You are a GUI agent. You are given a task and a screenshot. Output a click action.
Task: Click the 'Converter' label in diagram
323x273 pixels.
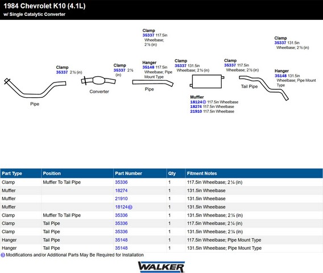tap(99, 92)
